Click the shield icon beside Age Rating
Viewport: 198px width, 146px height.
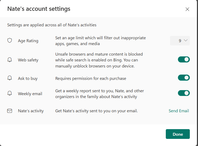[10, 41]
